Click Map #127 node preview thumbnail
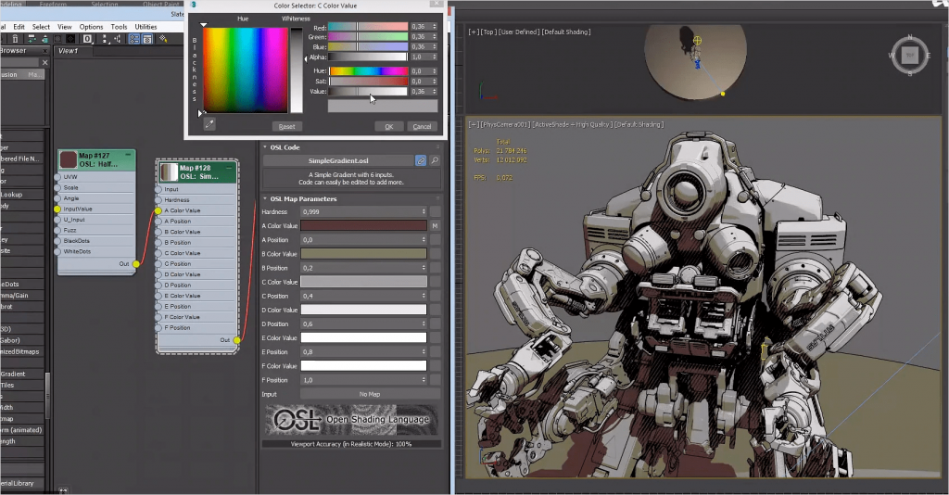This screenshot has width=949, height=495. [68, 159]
